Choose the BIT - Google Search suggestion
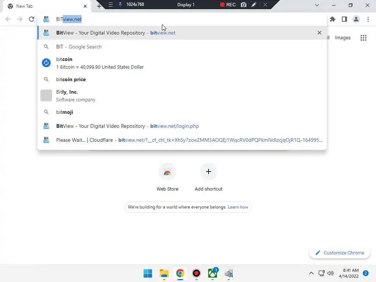 [x=182, y=47]
